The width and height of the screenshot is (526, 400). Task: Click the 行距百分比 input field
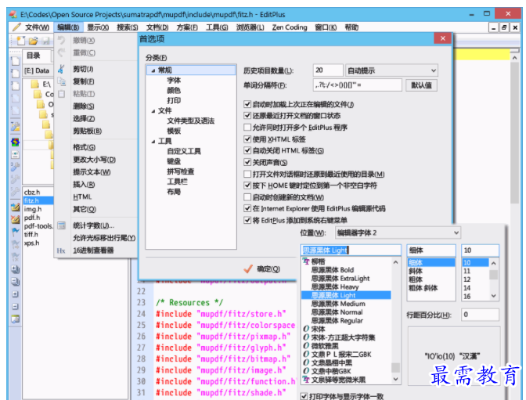(x=480, y=315)
